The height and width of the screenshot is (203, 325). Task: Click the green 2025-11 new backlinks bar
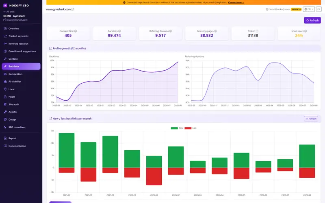coord(110,152)
